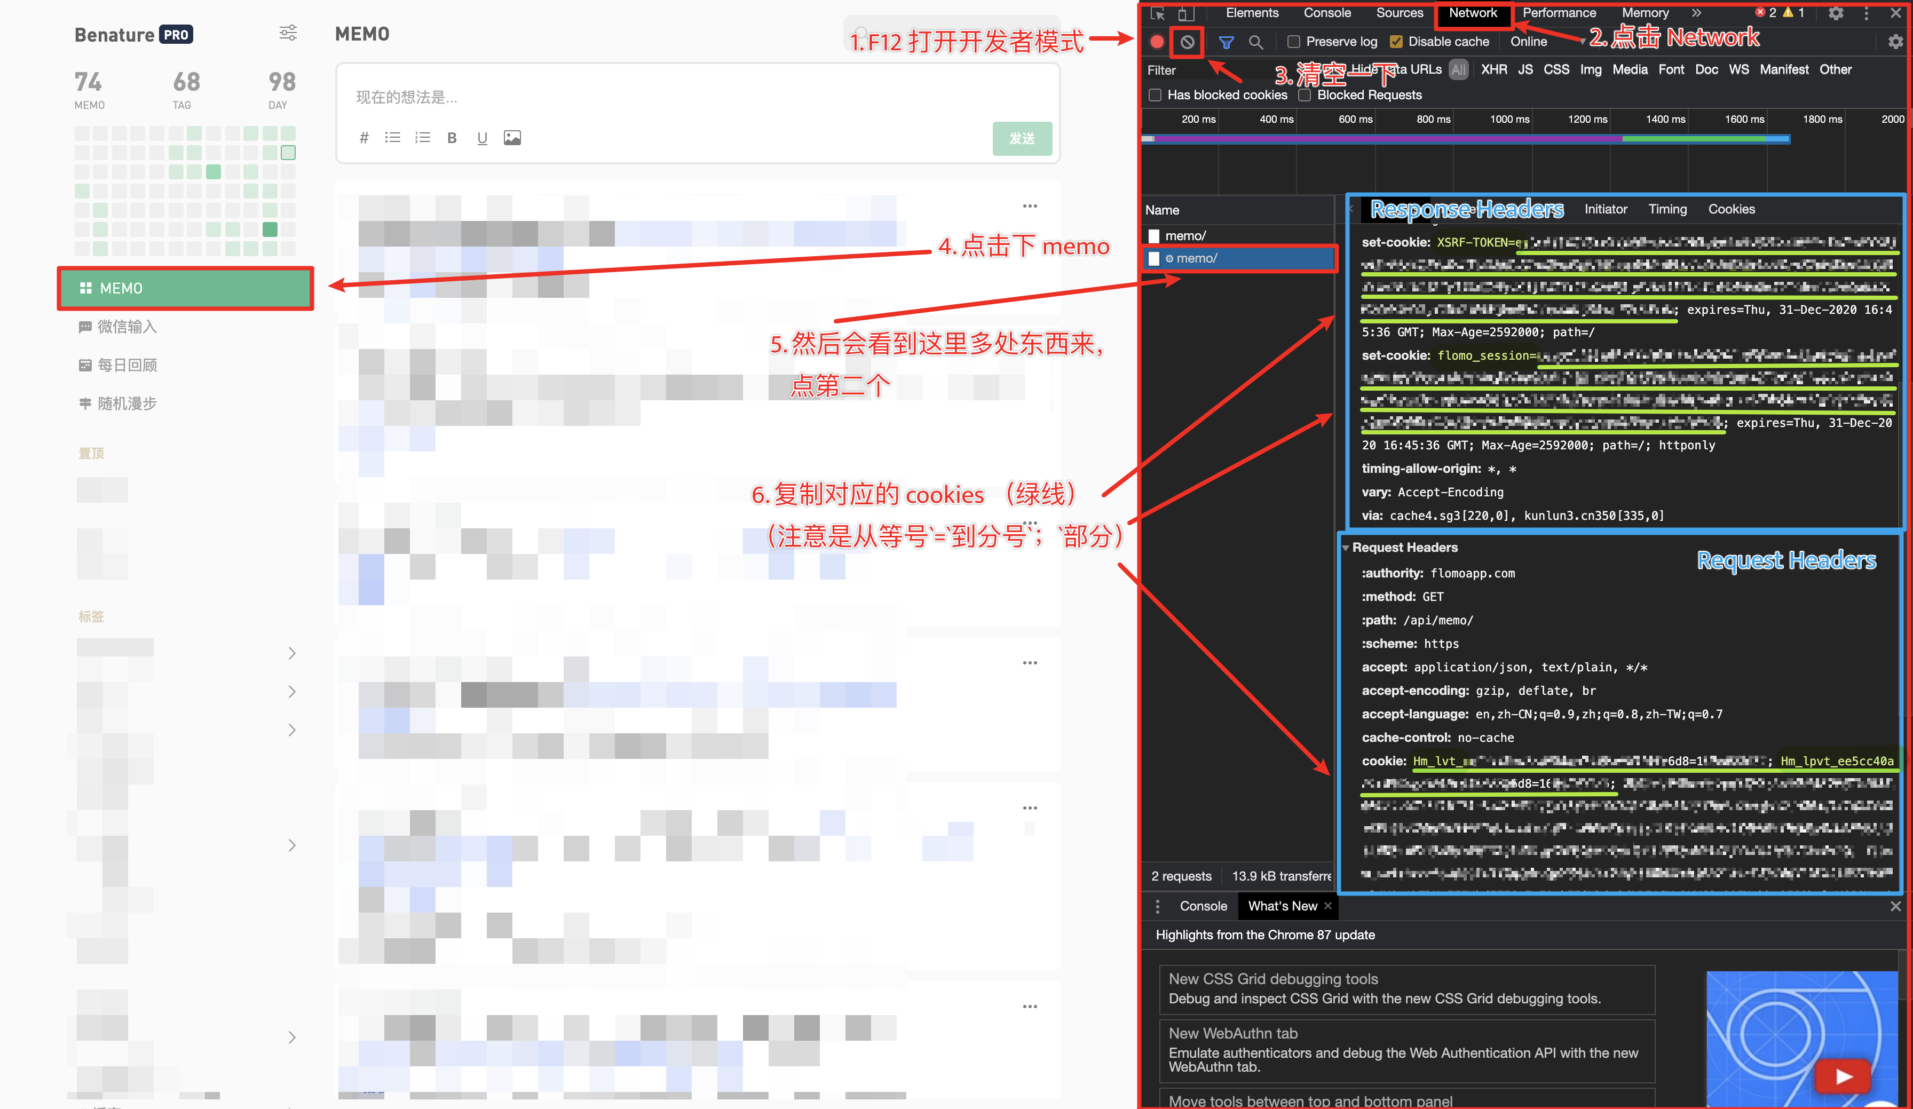The height and width of the screenshot is (1109, 1913).
Task: Insert hashtag with the # icon
Action: pyautogui.click(x=363, y=137)
